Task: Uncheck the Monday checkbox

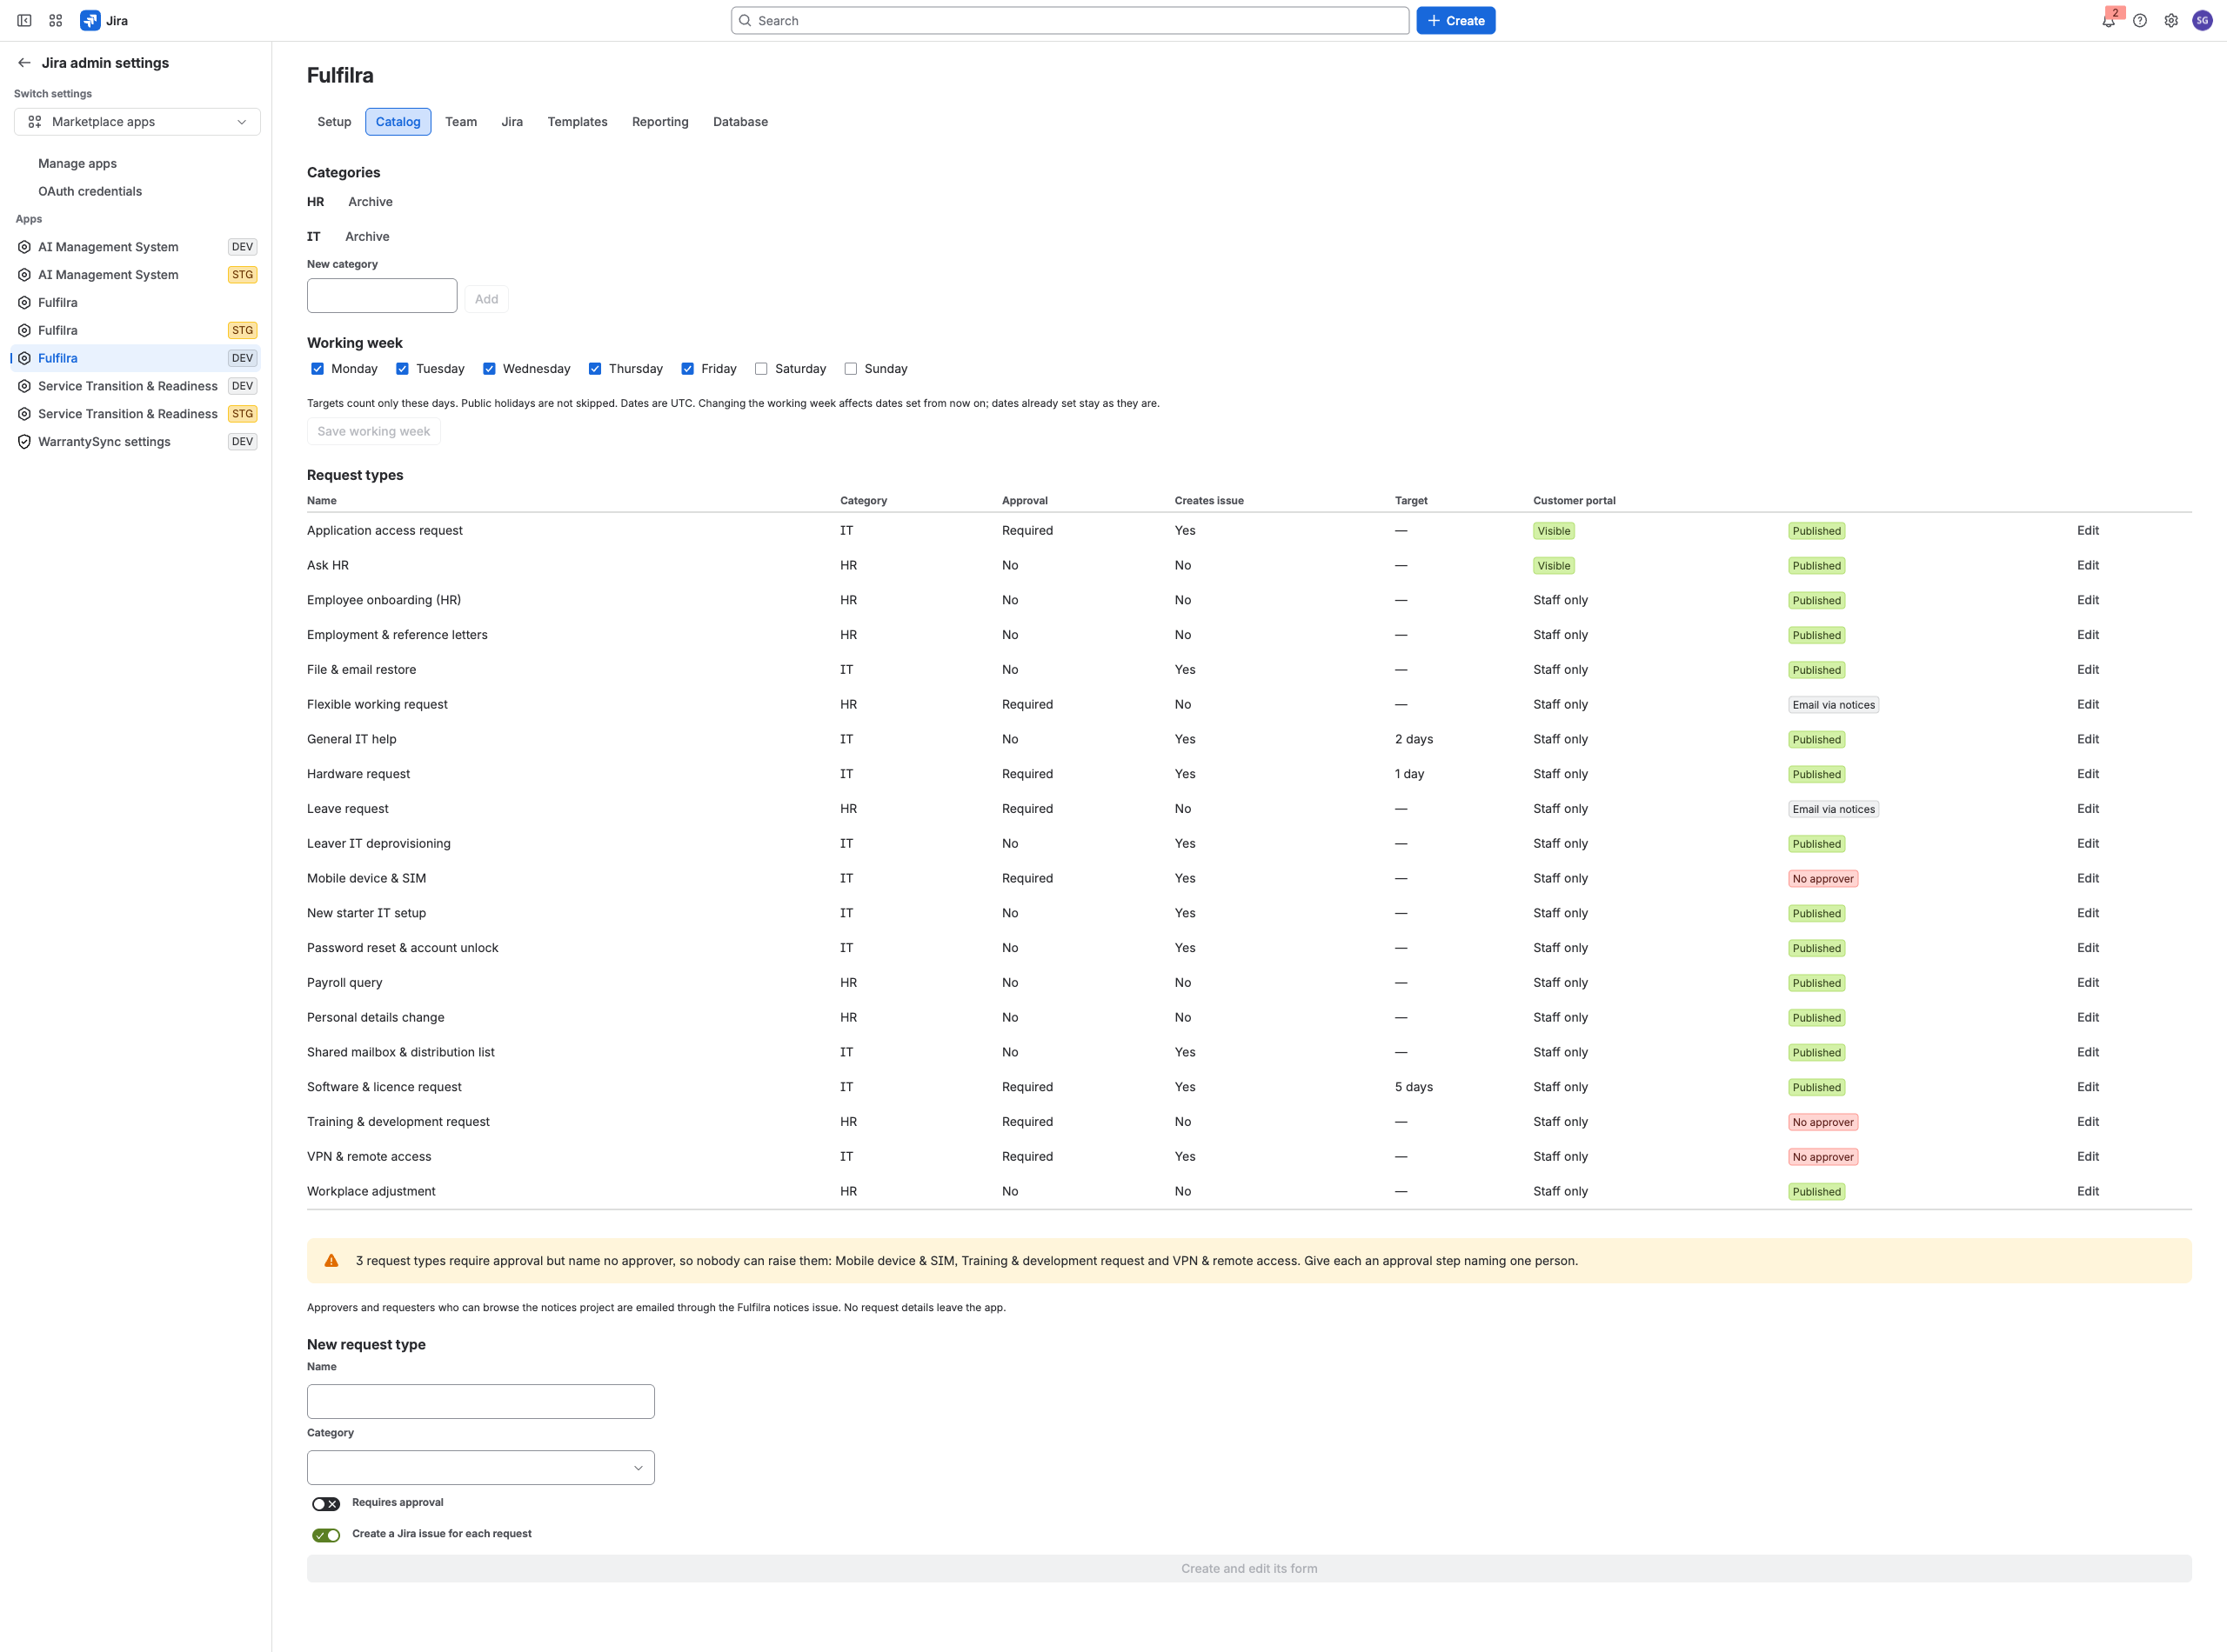Action: click(318, 369)
